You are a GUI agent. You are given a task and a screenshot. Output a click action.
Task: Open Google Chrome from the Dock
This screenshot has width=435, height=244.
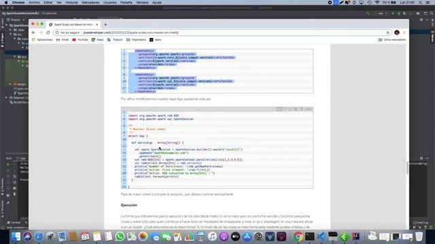pyautogui.click(x=298, y=237)
